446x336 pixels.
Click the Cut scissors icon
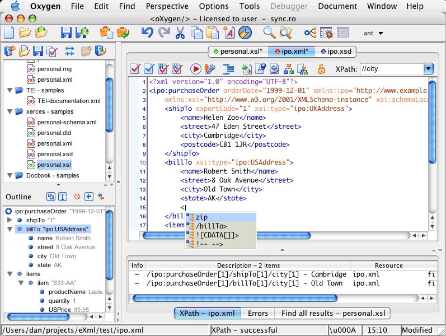180,33
